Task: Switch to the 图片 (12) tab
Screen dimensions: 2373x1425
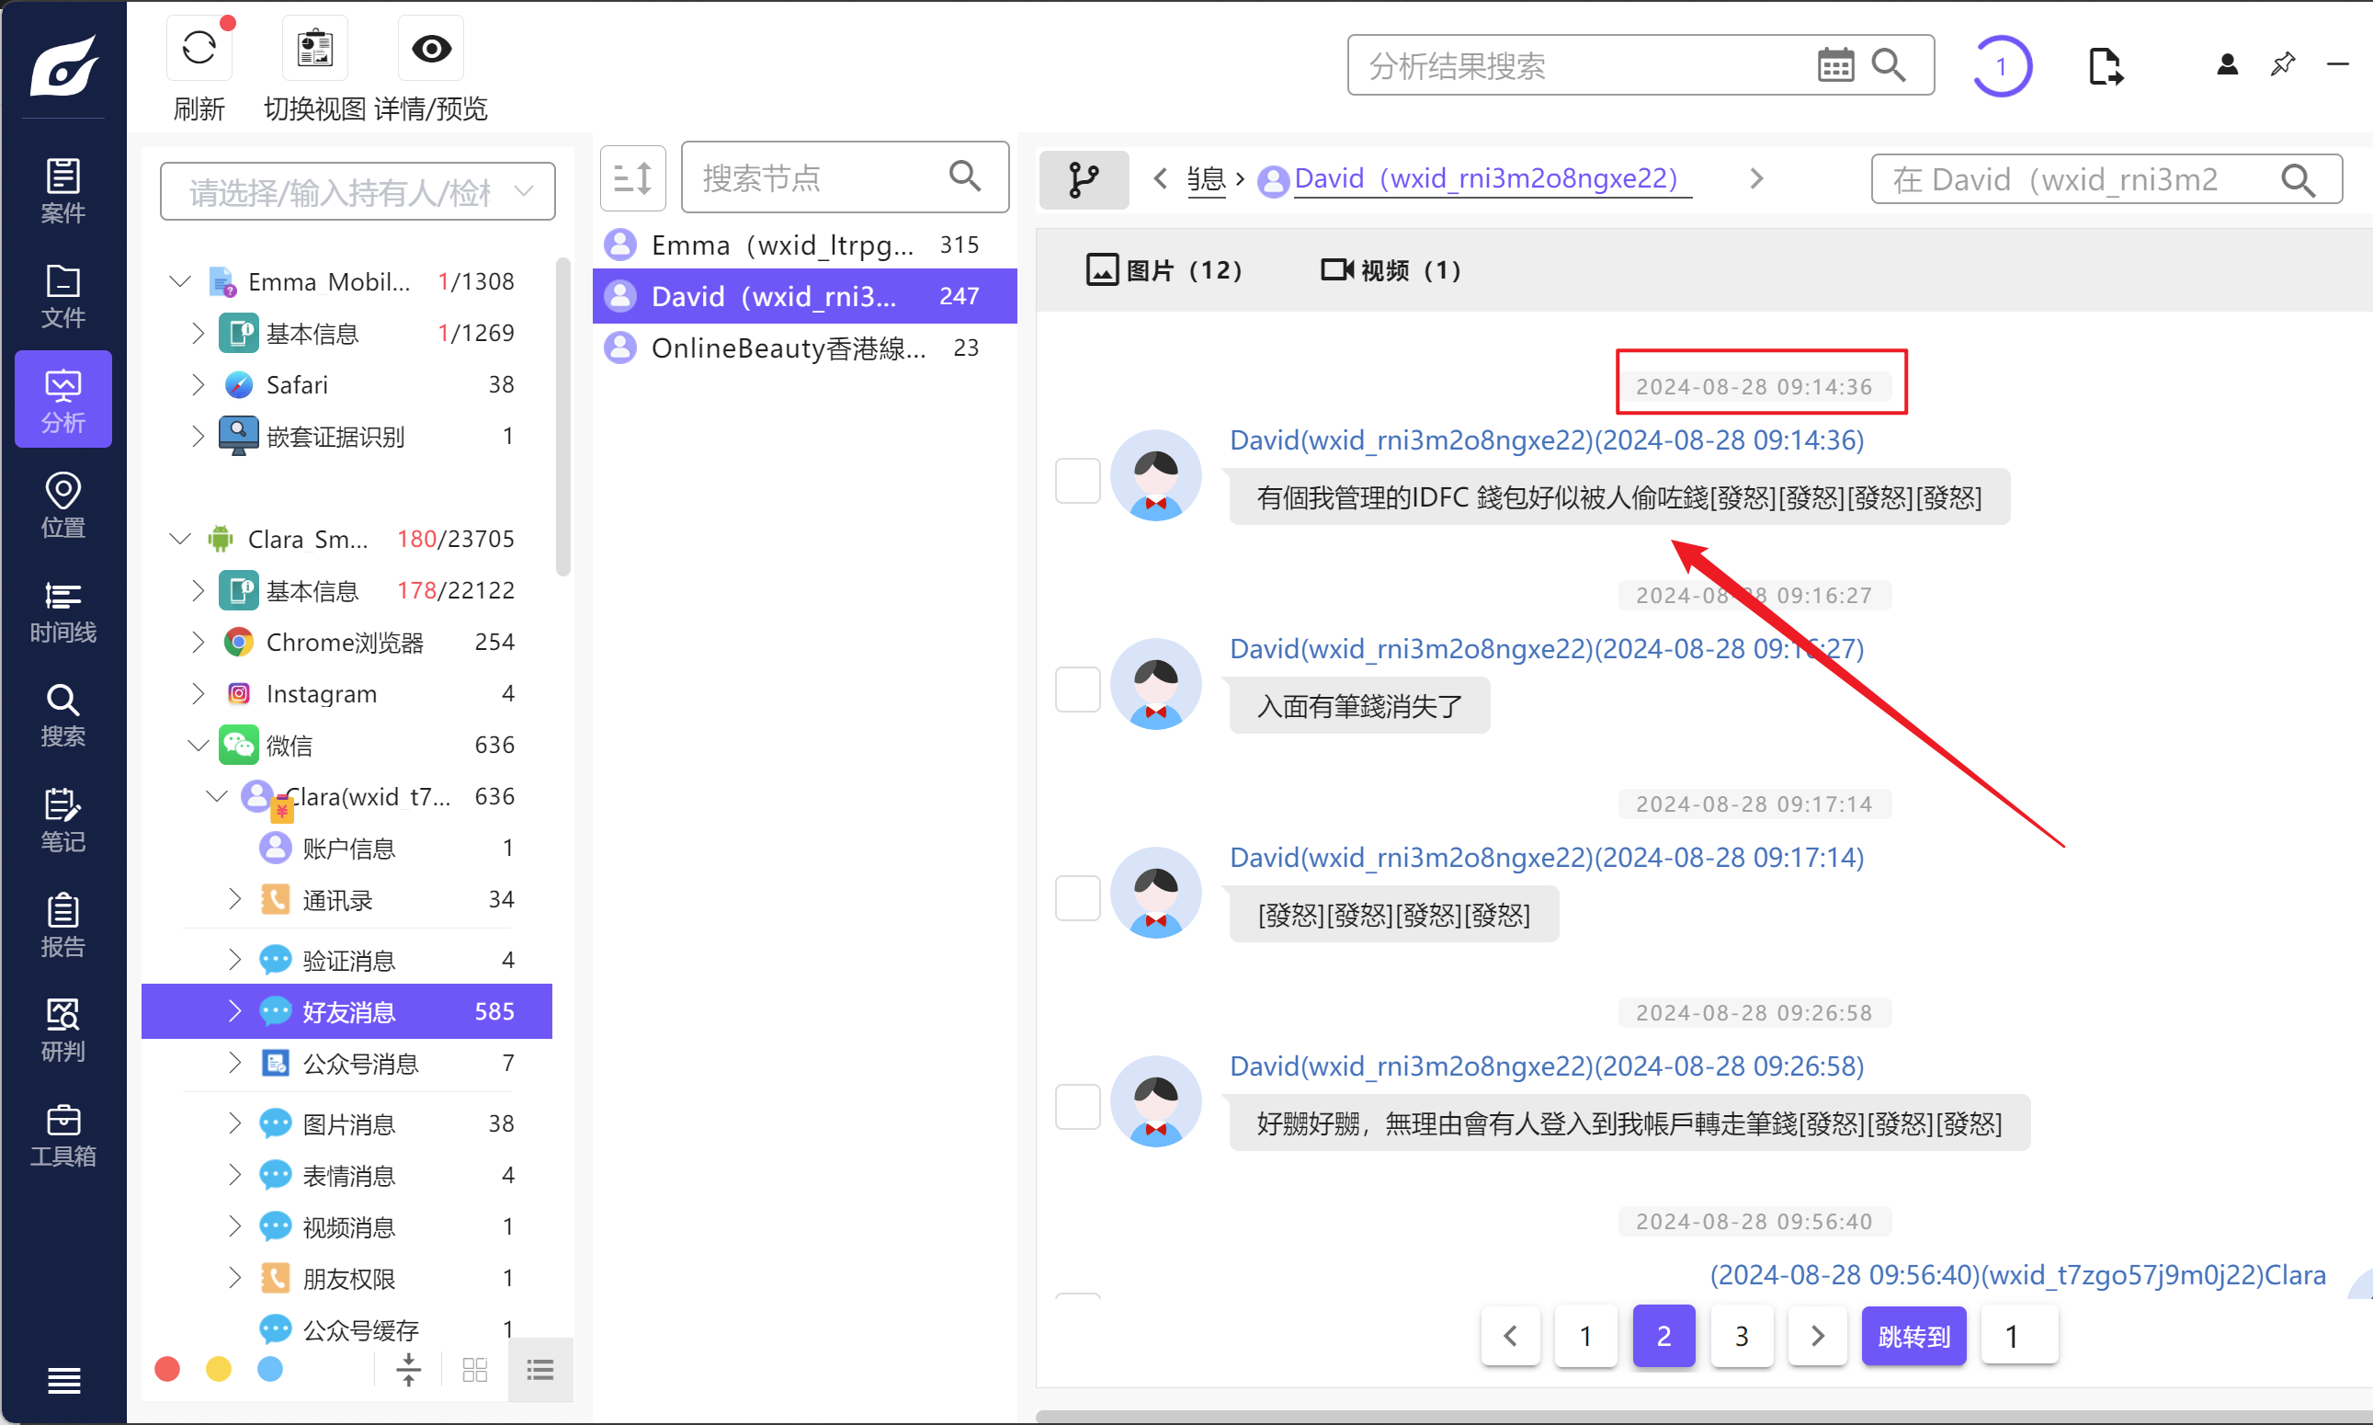Action: point(1164,269)
